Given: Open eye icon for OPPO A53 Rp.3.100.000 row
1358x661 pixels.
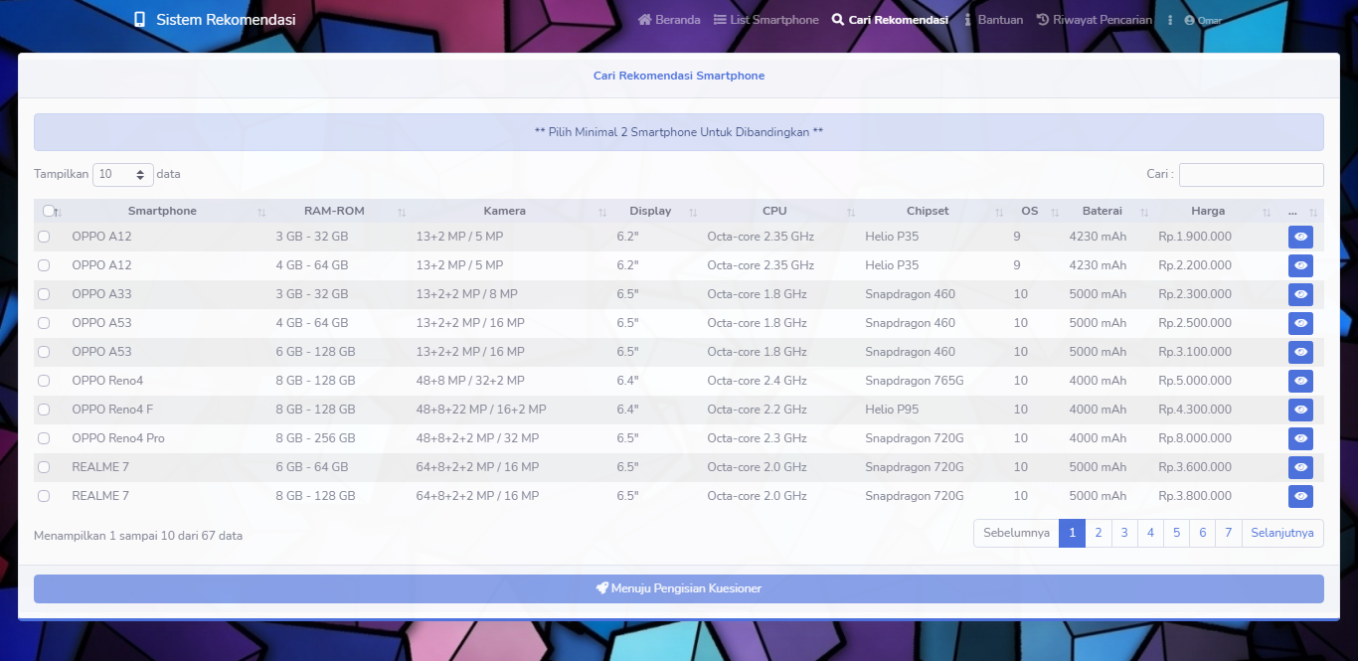Looking at the screenshot, I should [1300, 352].
